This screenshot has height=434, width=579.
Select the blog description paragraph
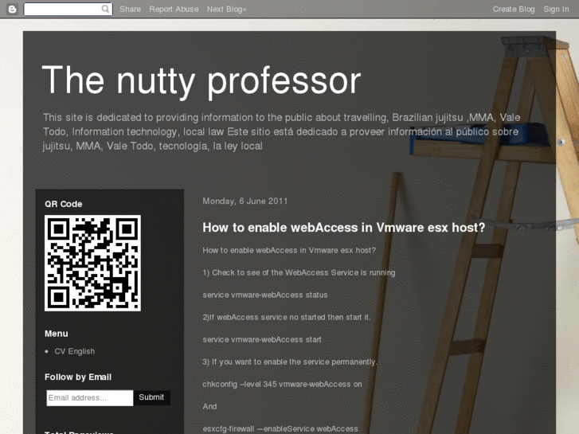click(282, 132)
